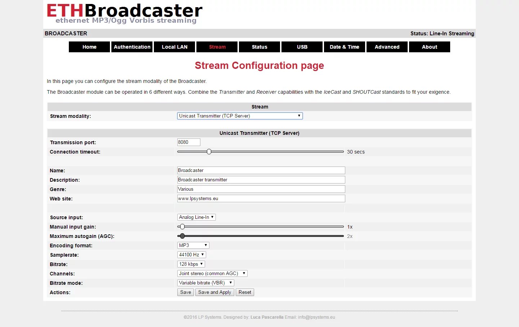
Task: Go to the Authentication page
Action: 132,47
